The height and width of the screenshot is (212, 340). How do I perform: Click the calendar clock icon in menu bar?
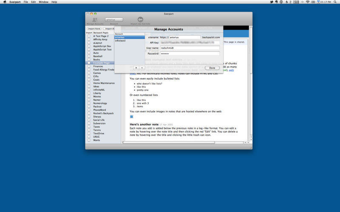[x=318, y=2]
